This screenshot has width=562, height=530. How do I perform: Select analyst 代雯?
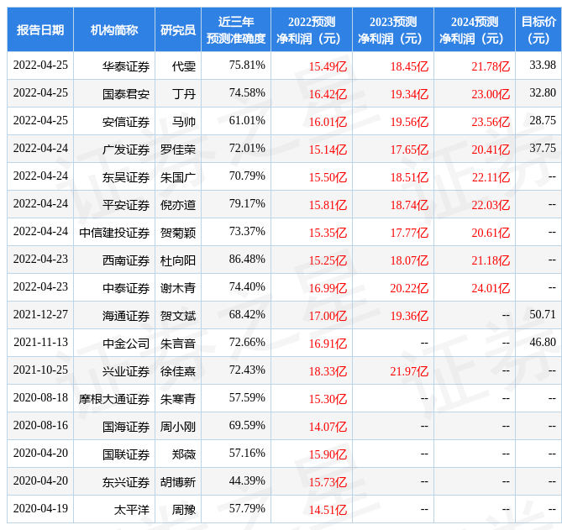pos(183,66)
